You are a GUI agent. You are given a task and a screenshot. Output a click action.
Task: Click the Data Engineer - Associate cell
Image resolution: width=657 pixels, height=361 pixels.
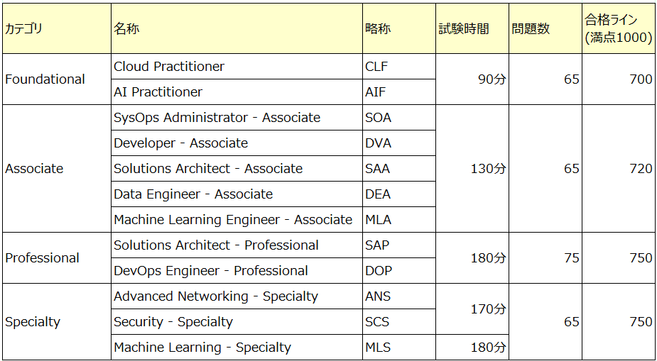[x=237, y=194]
